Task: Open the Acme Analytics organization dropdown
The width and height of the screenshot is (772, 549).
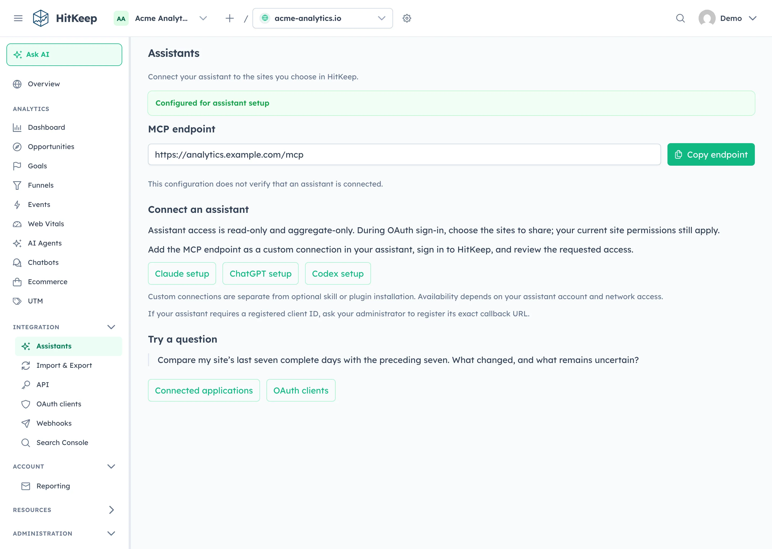Action: coord(161,18)
